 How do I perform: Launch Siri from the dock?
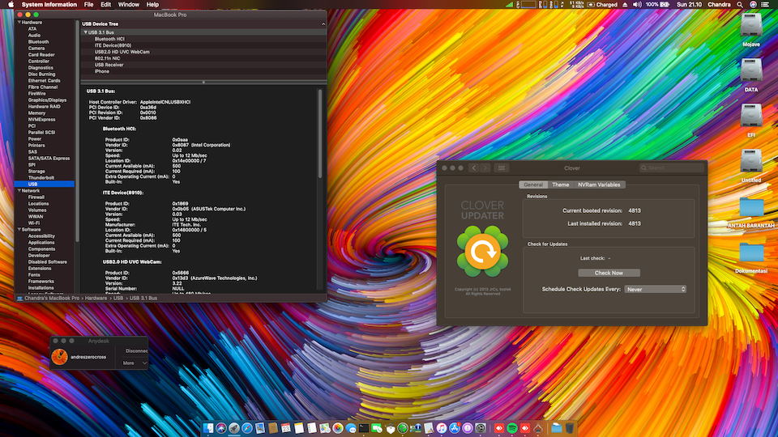click(x=221, y=427)
